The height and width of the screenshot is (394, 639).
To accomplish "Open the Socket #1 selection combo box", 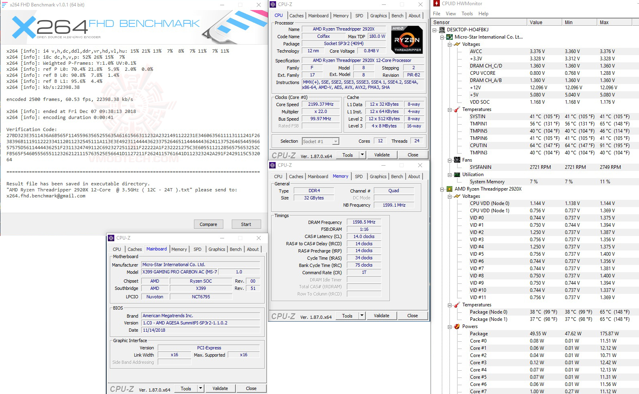I will coord(320,141).
